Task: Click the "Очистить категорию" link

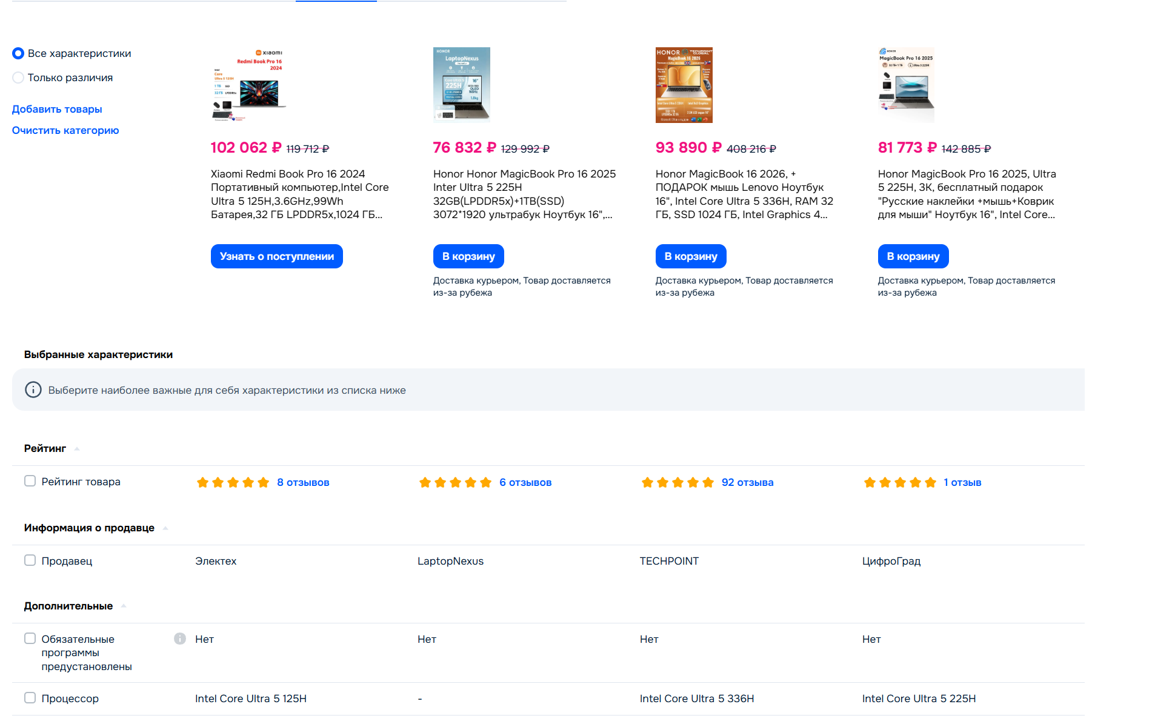Action: (x=65, y=130)
